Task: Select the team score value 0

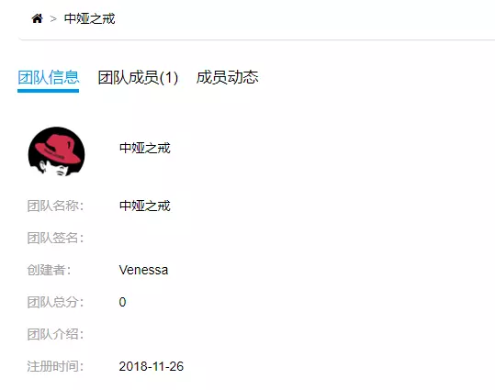Action: tap(122, 302)
